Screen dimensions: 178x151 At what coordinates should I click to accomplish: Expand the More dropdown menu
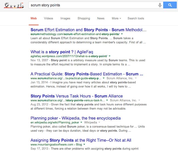[x=116, y=18]
